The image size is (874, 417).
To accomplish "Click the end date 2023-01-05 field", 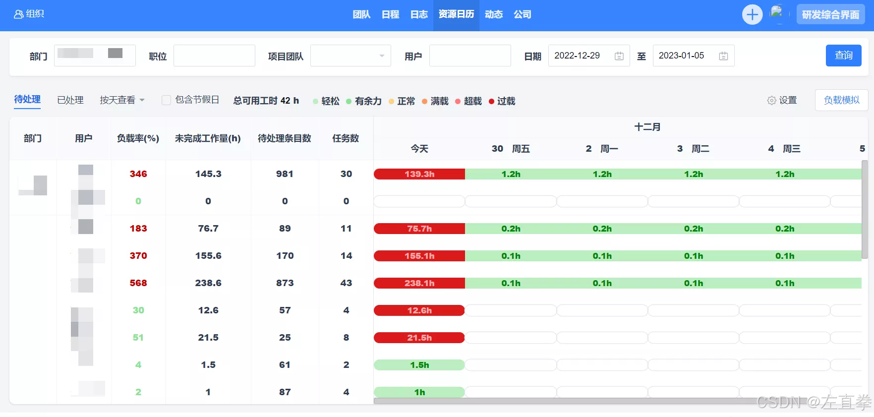I will coord(694,56).
